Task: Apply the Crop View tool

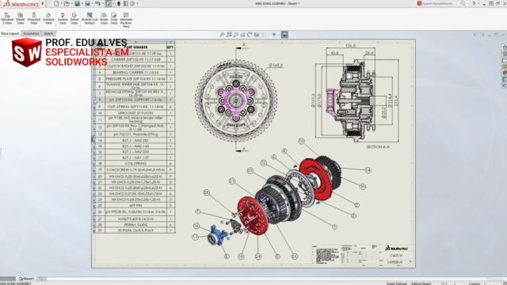Action: pos(114,18)
